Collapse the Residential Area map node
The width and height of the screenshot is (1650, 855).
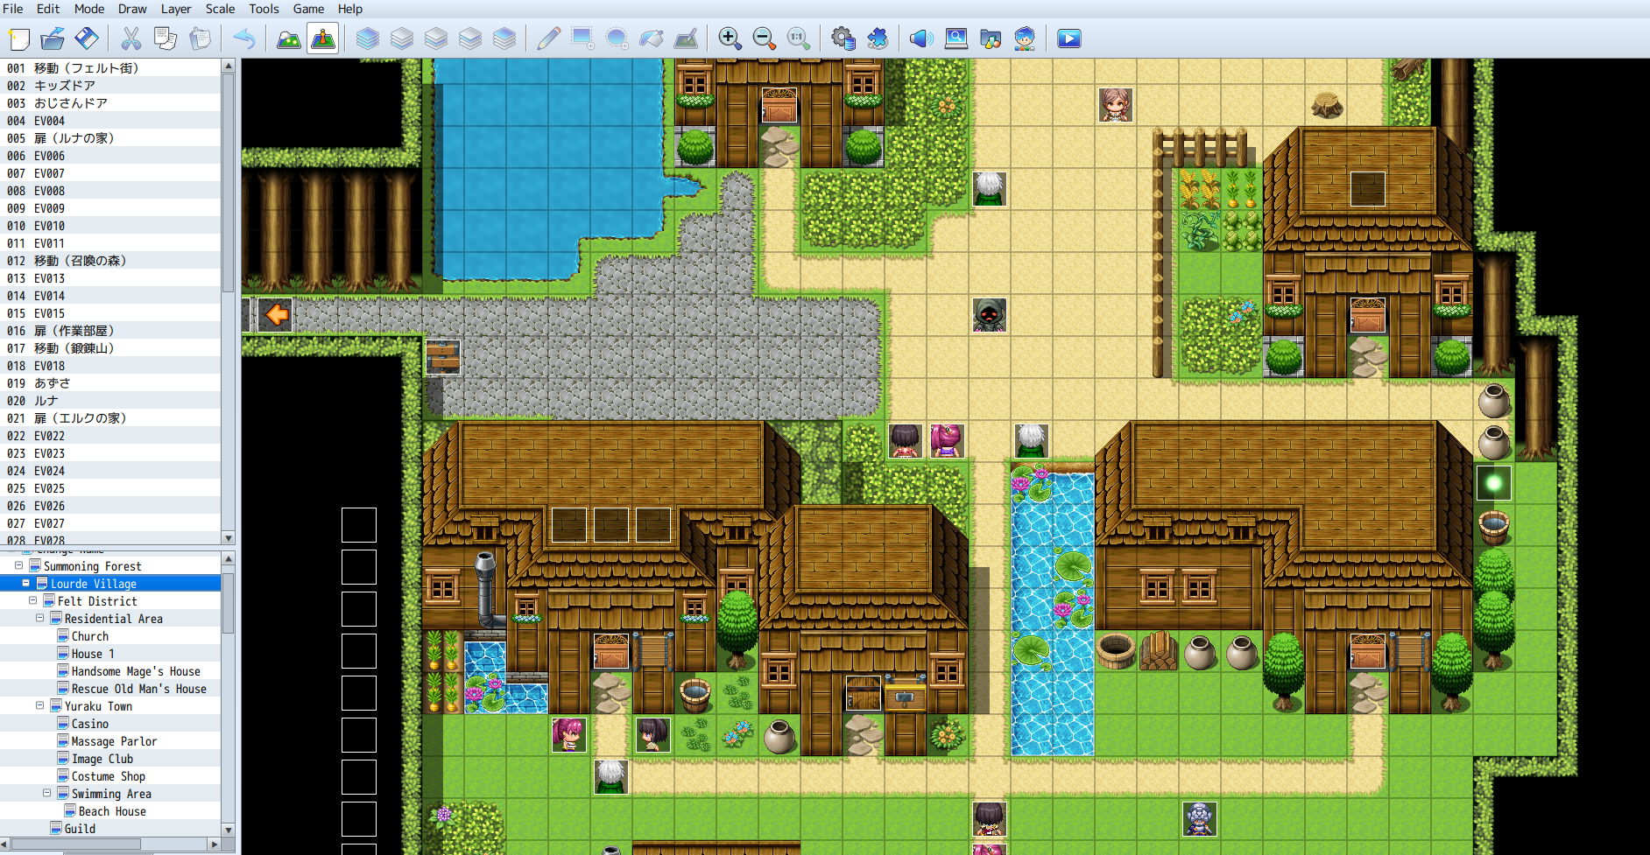(39, 618)
